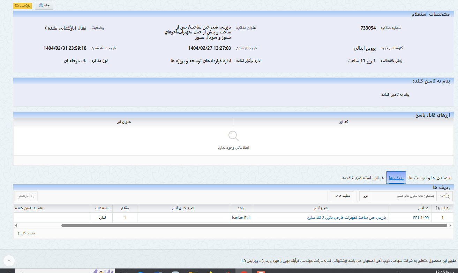Click the search input field in ردیف ها
Screen dimensions: 458x273
tap(404, 196)
